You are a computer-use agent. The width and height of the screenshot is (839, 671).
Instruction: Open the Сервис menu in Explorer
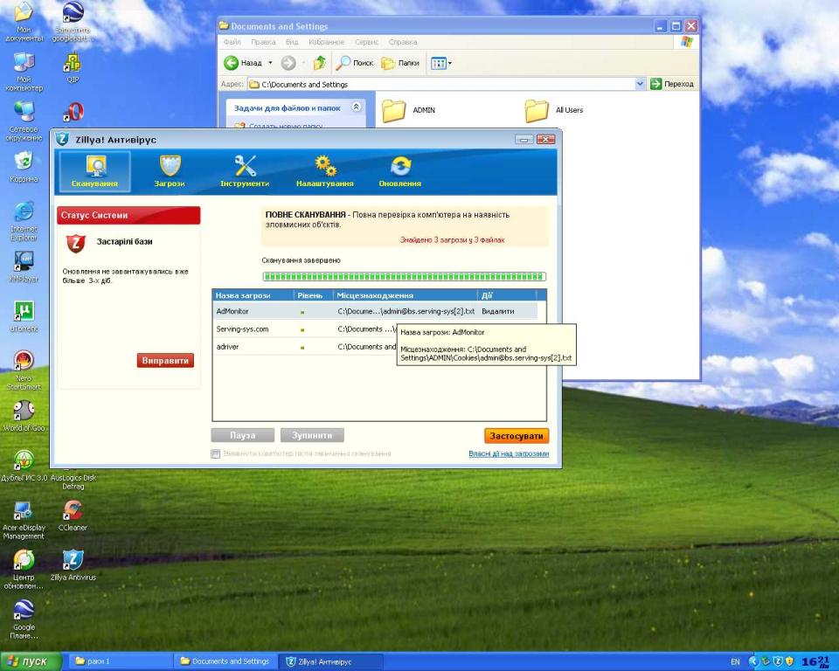pyautogui.click(x=366, y=42)
